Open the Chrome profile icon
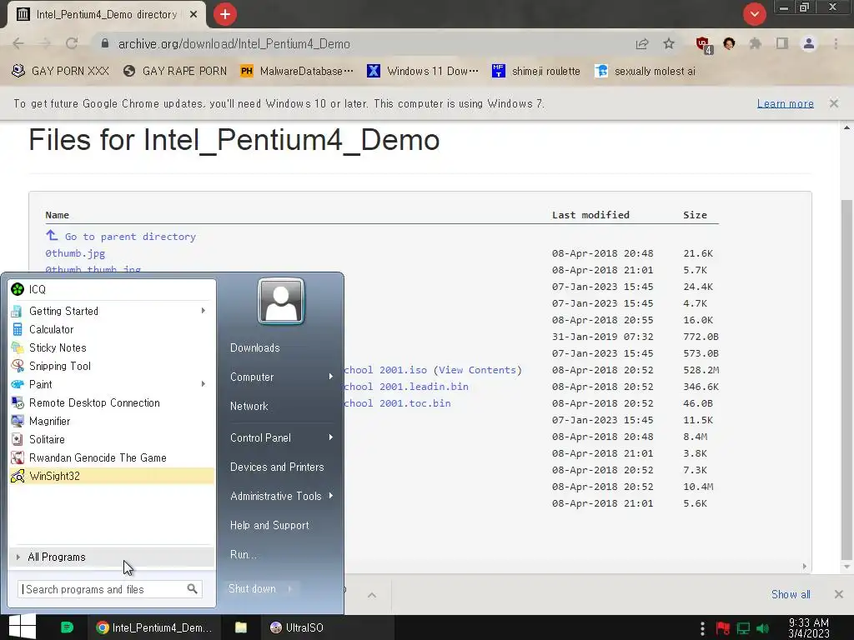The image size is (854, 640). [x=809, y=43]
